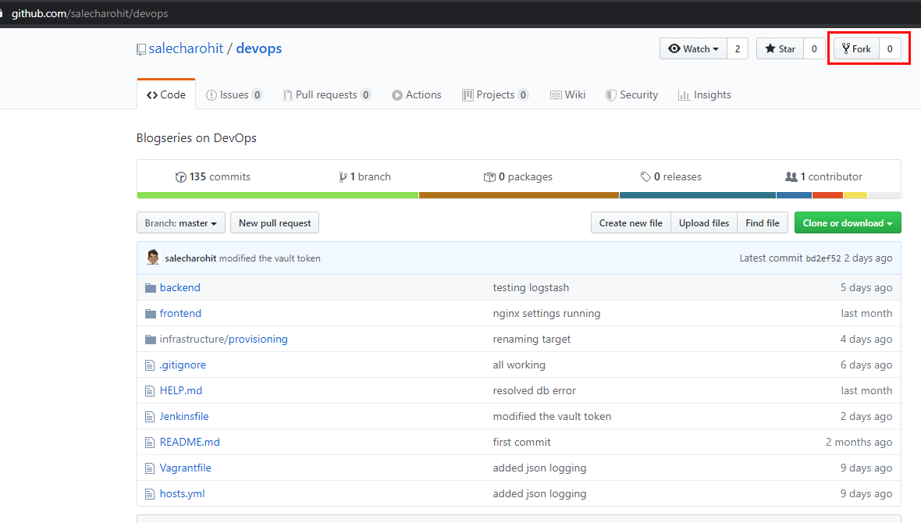The image size is (921, 523).
Task: Toggle the star on this repository
Action: 781,48
